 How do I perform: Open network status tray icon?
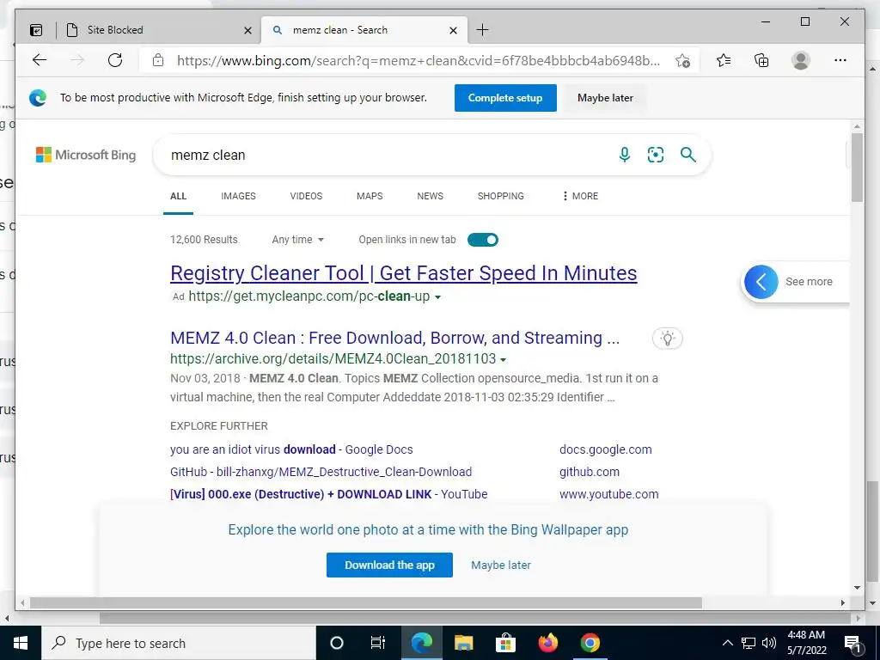(x=749, y=643)
